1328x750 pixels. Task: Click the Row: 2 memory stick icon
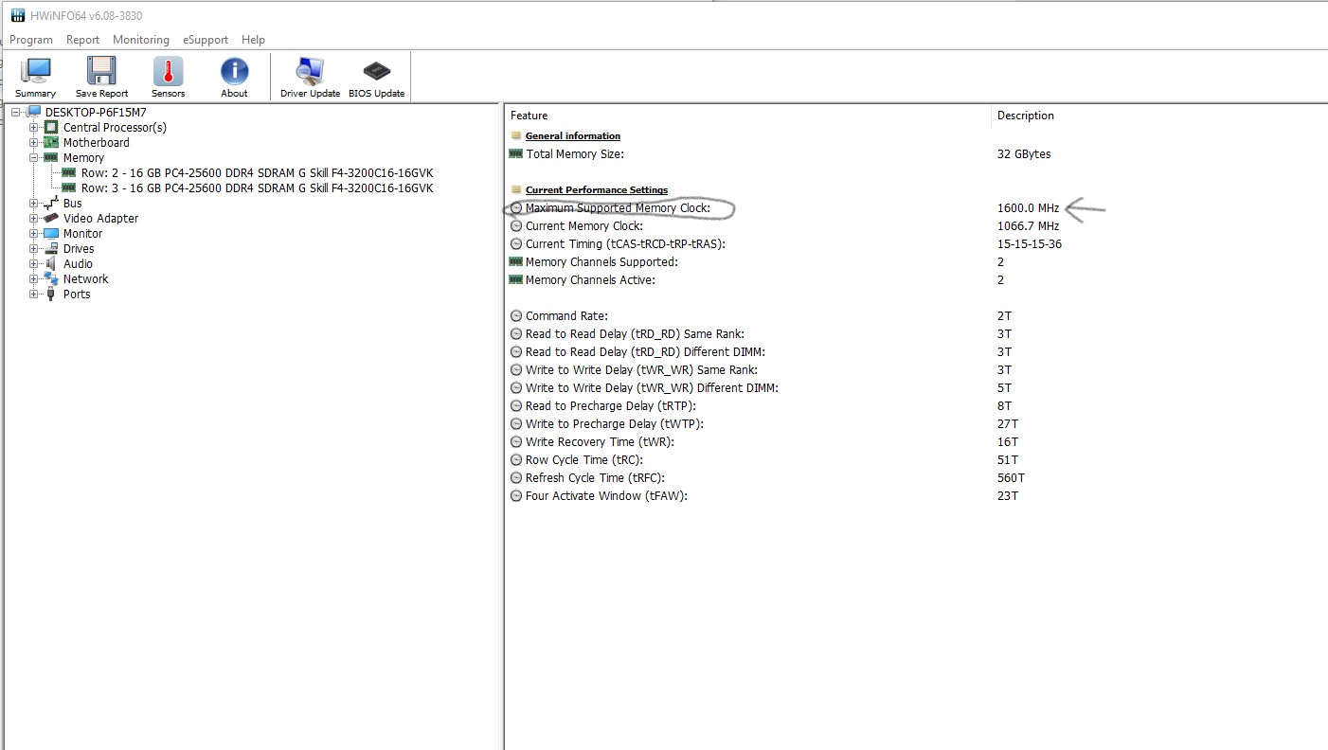click(68, 172)
